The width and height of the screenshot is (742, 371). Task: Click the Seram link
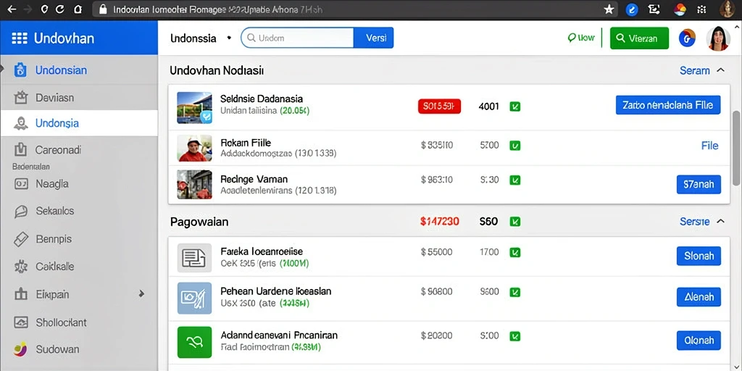click(x=695, y=70)
